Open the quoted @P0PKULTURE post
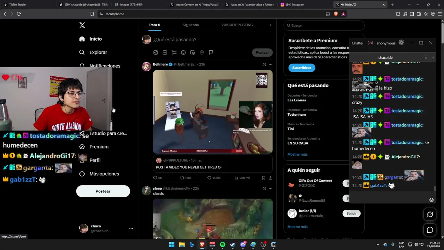Viewport: 444px width, 250px height. coord(213,164)
